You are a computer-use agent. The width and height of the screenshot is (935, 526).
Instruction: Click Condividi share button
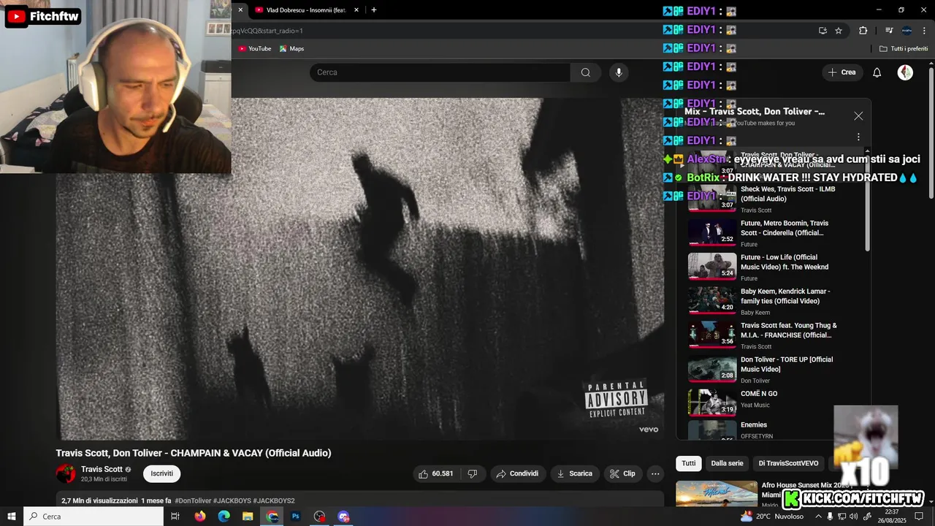(x=517, y=473)
